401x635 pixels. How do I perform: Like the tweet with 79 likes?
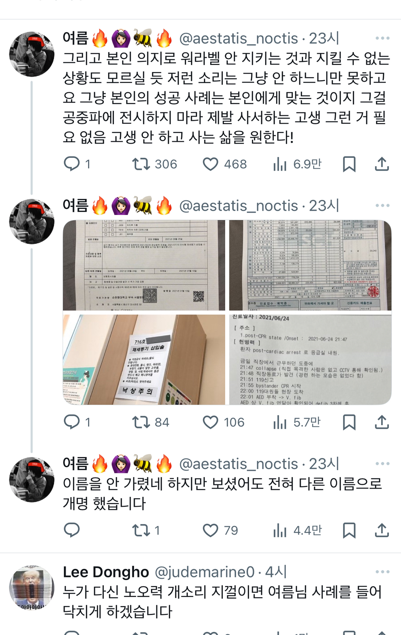210,530
